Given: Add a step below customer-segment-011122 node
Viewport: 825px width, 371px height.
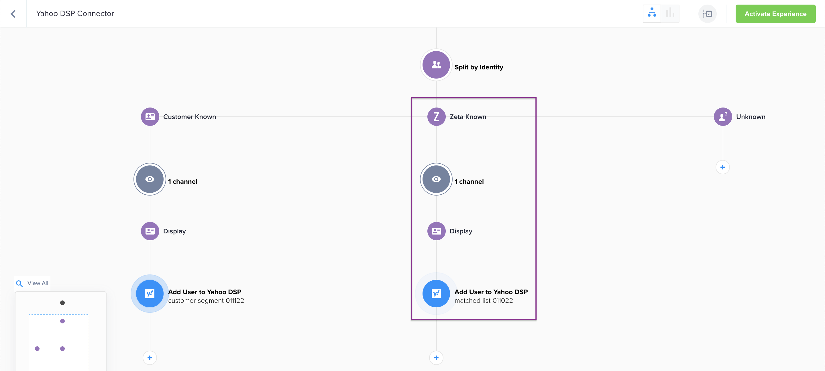Looking at the screenshot, I should point(150,358).
